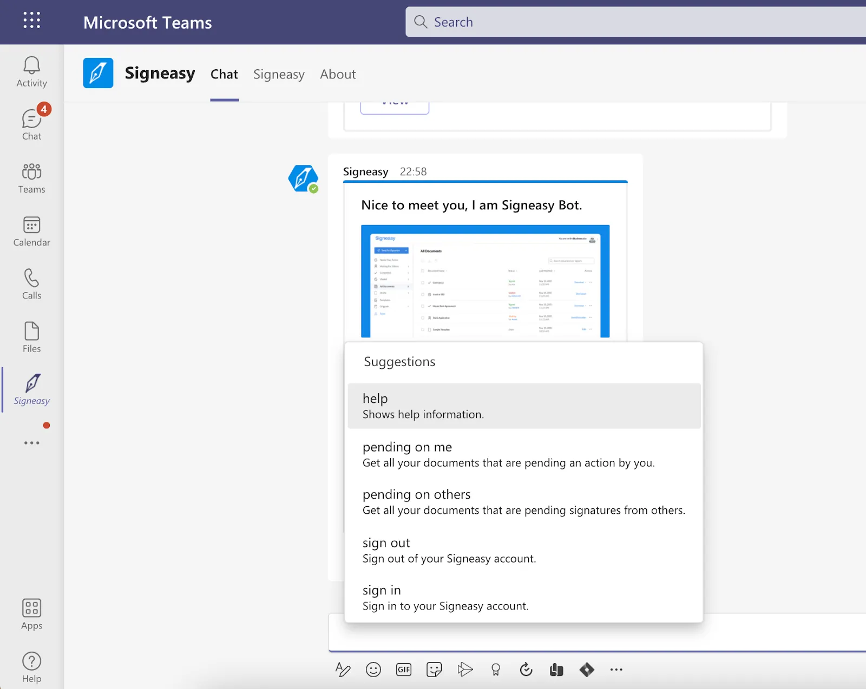Open the Activity feed
This screenshot has width=866, height=689.
[31, 71]
